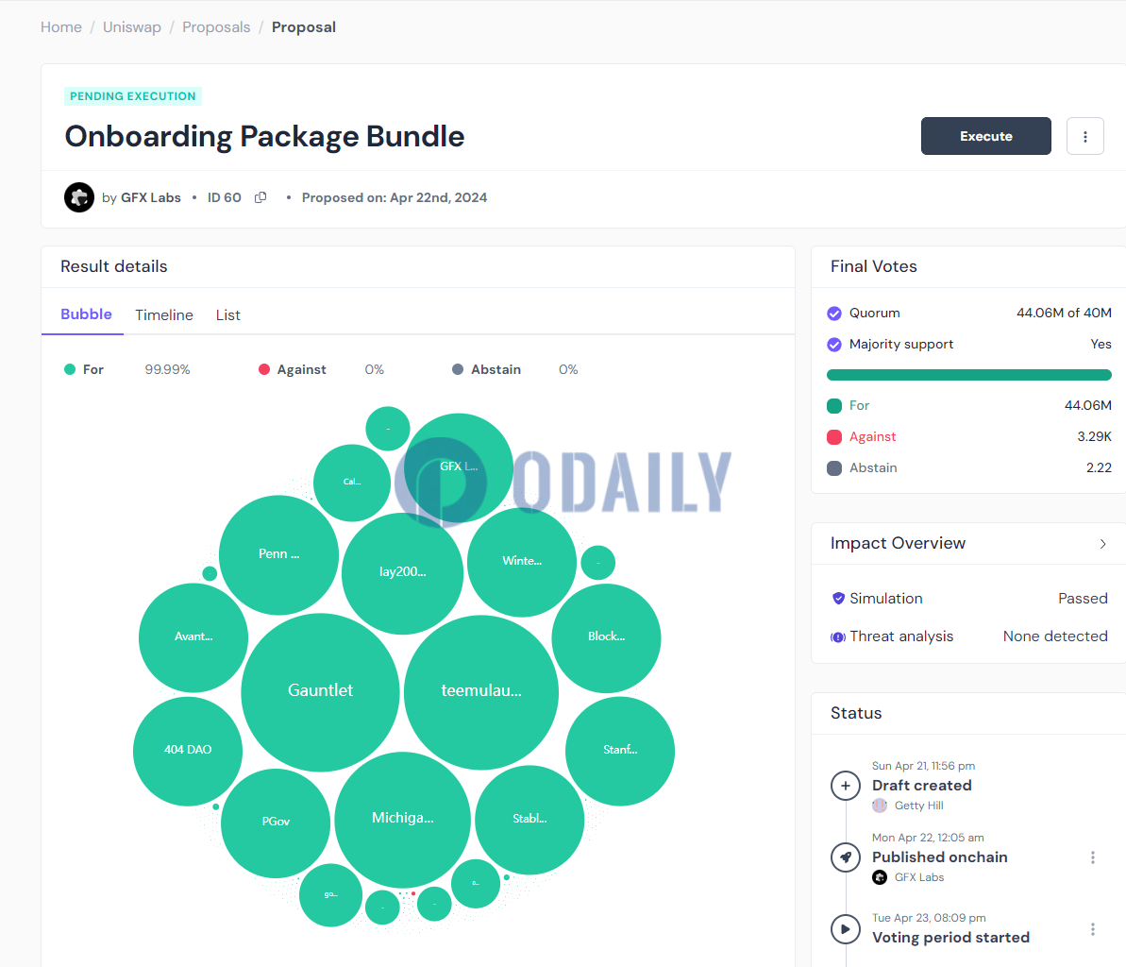Viewport: 1126px width, 967px height.
Task: Click the For 99.99% percentage
Action: (167, 369)
